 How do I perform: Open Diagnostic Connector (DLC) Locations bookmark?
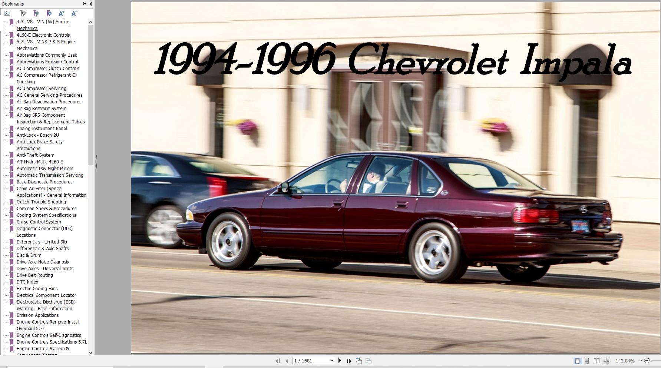point(44,232)
